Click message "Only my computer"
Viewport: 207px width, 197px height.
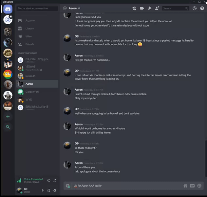(x=85, y=98)
